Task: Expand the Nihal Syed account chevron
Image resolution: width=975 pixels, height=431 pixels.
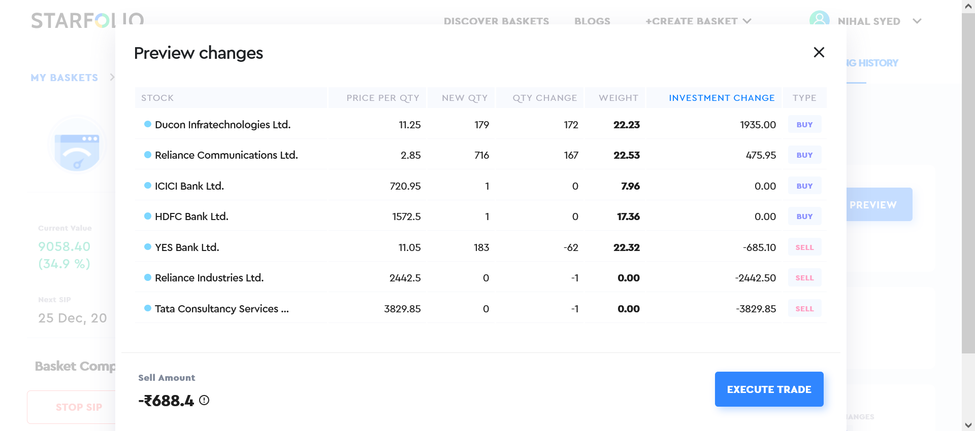Action: (x=917, y=21)
